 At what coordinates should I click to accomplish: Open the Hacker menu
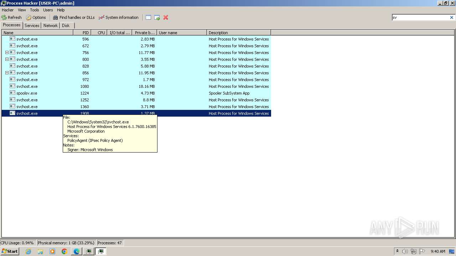(x=7, y=10)
